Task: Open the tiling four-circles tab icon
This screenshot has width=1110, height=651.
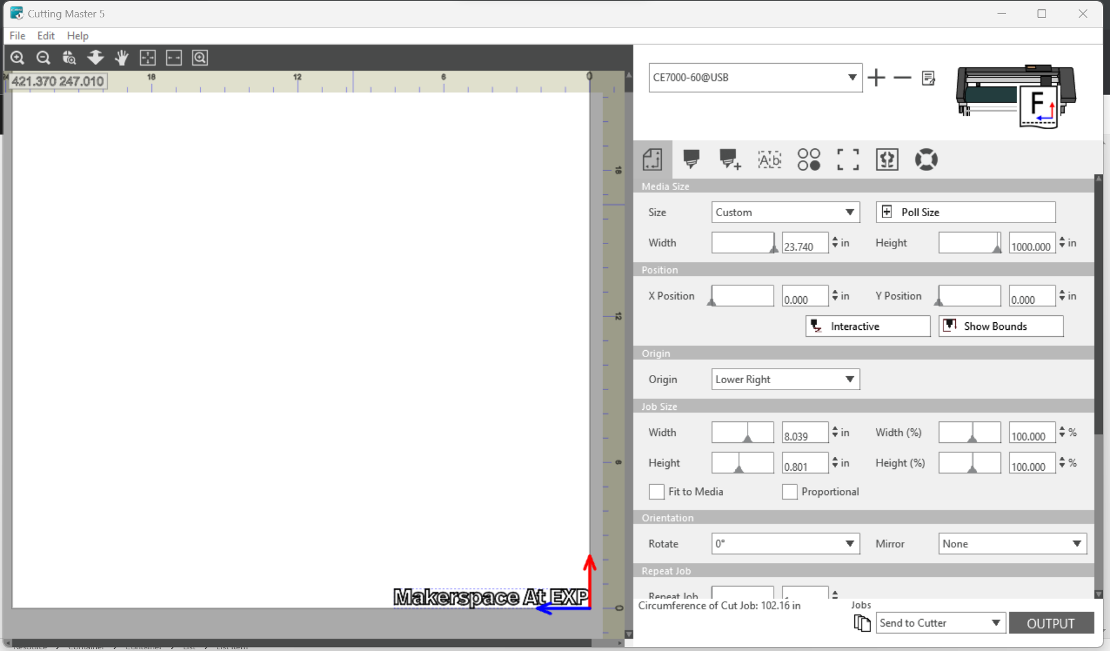Action: pyautogui.click(x=808, y=159)
